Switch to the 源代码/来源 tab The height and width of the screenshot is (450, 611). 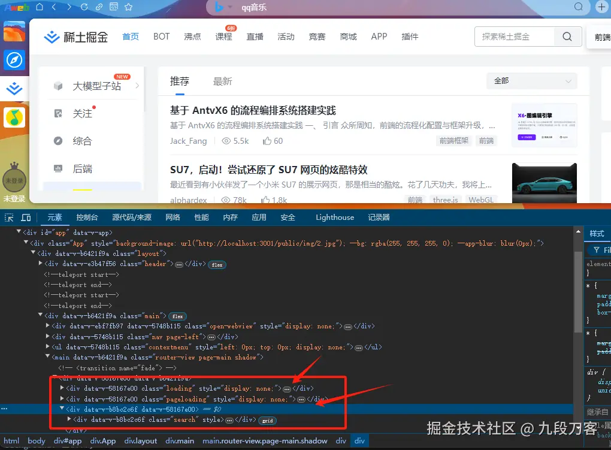coord(132,217)
